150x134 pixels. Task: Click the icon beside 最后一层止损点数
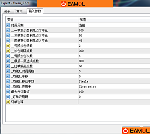pos(8,61)
